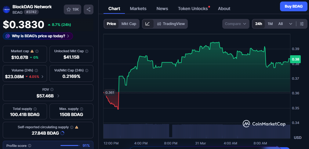Click the $41.15B unlocked cap value
Image resolution: width=309 pixels, height=149 pixels.
click(71, 57)
